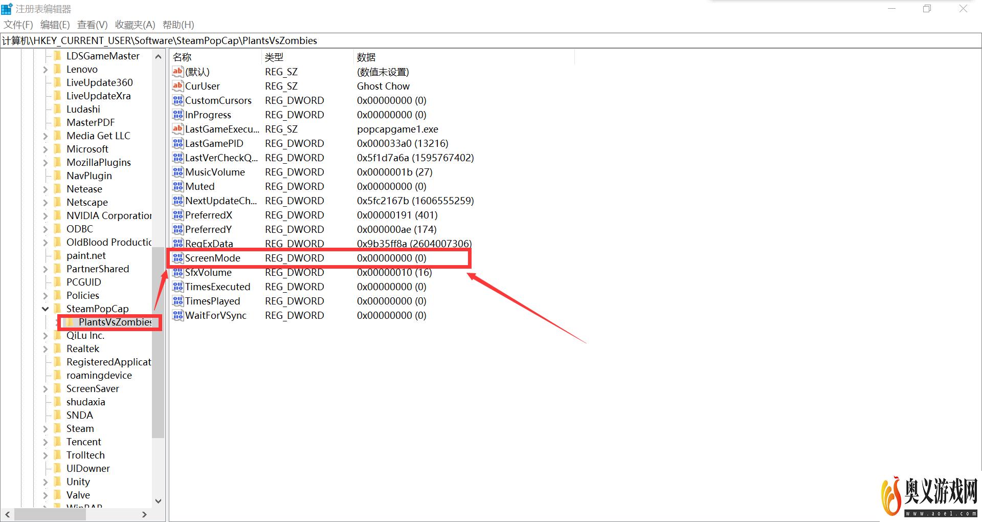Viewport: 982px width, 522px height.
Task: Click the tree scroll up arrow
Action: point(158,56)
